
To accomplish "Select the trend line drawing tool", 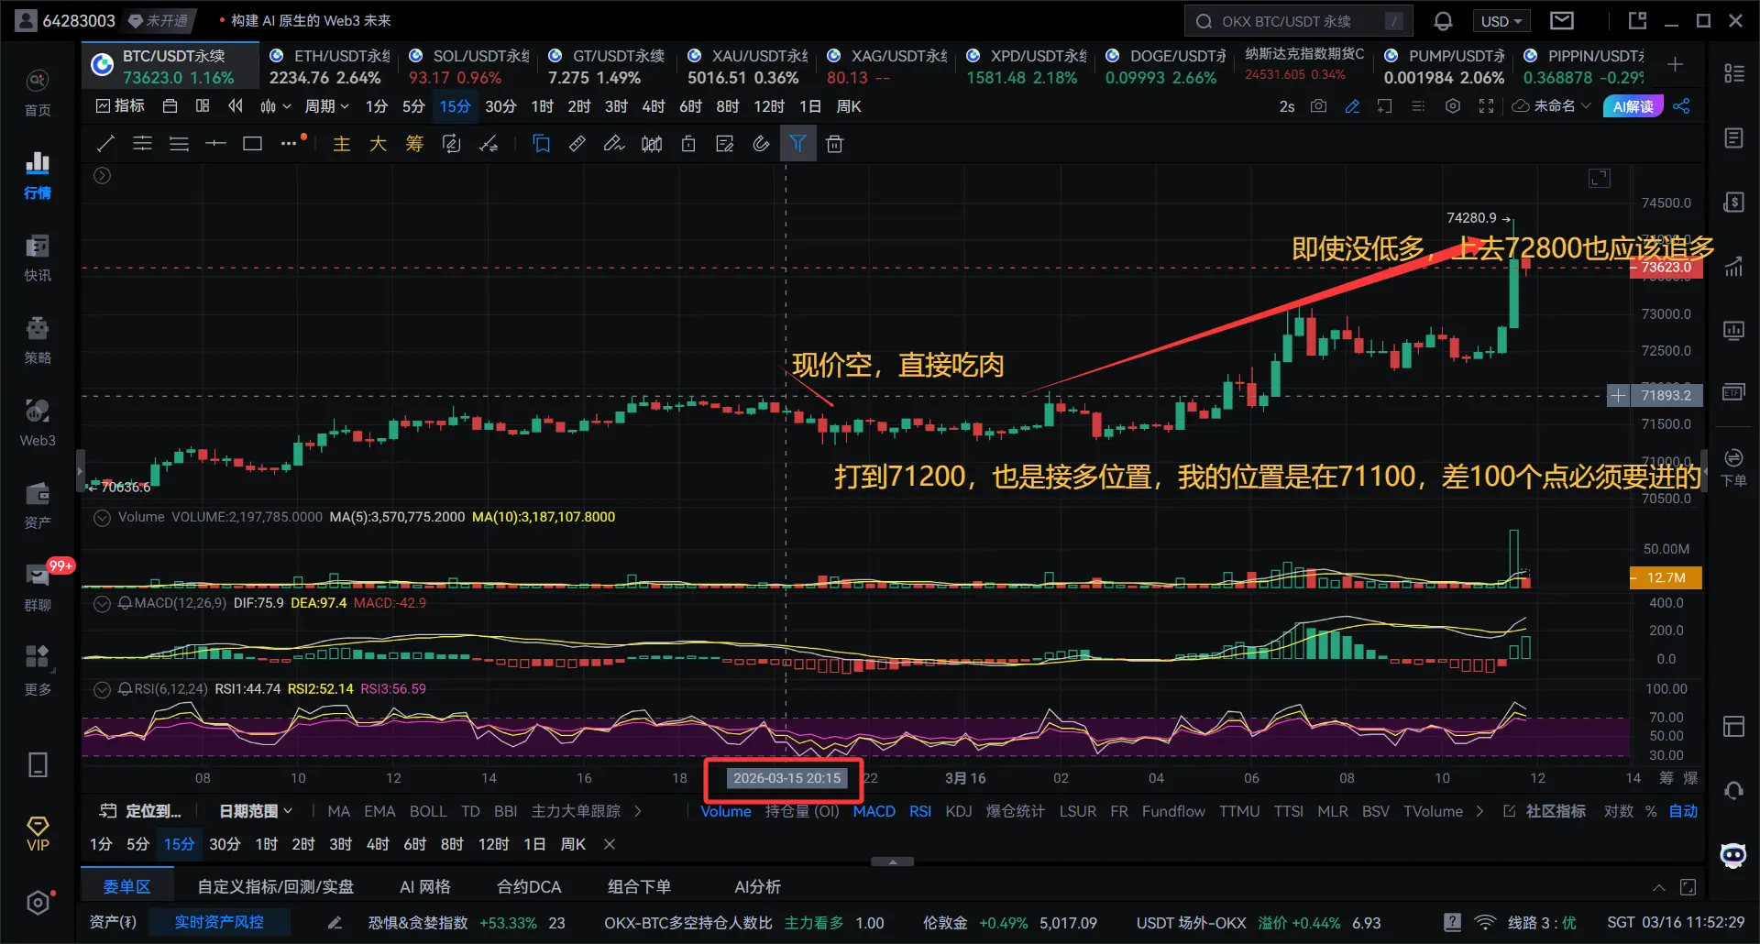I will [x=105, y=144].
